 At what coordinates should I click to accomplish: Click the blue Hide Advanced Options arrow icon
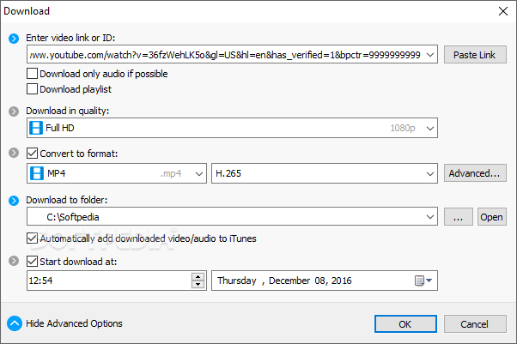15,323
